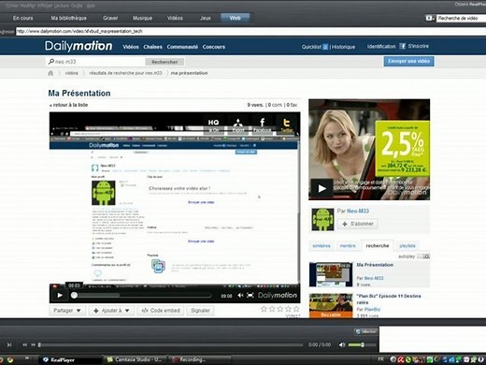Rate video with the first star
The width and height of the screenshot is (486, 365).
264,309
